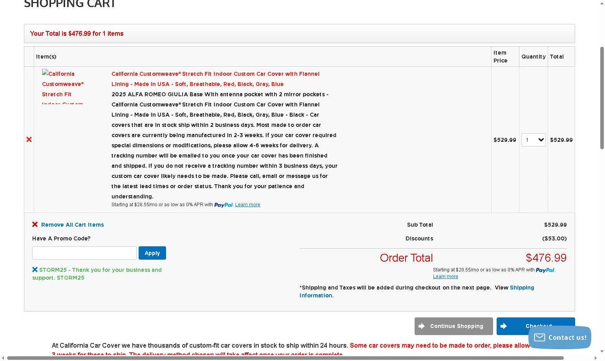Click the promo code input field
Viewport: 605px width, 361px height.
(x=84, y=253)
